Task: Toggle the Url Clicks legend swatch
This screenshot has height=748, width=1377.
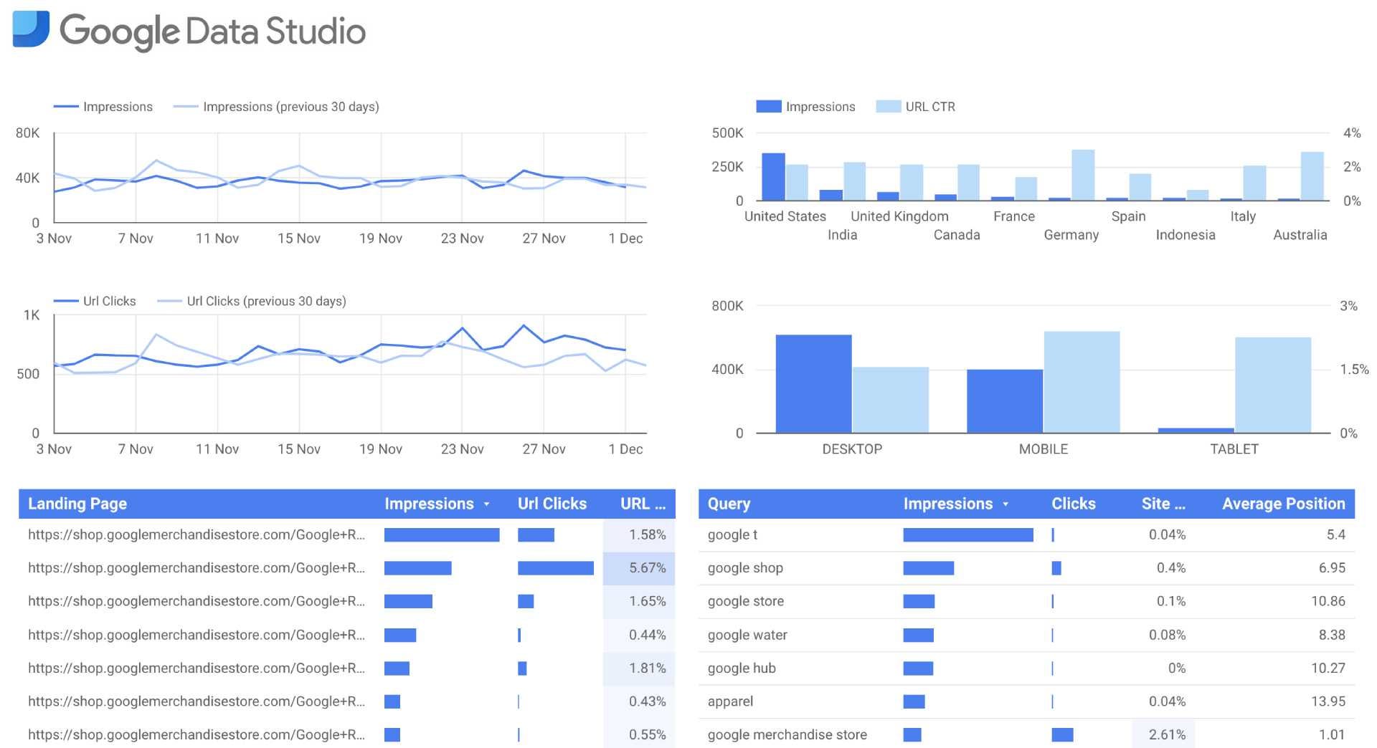Action: click(66, 301)
